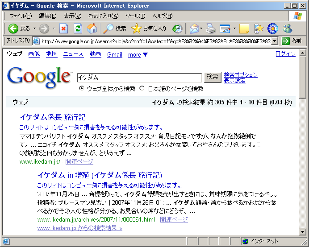Screen dimensions: 309x247
Task: Open the ヘルプ(H) menu
Action: pyautogui.click(x=163, y=16)
